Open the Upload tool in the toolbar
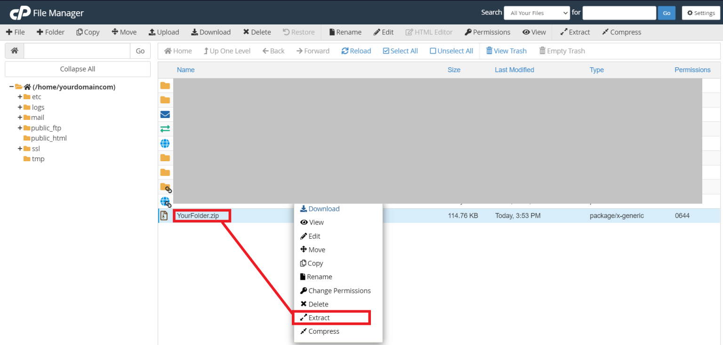The width and height of the screenshot is (723, 345). tap(164, 32)
